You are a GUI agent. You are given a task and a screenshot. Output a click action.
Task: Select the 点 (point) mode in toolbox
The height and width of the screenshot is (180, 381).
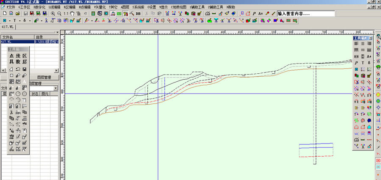click(11, 56)
